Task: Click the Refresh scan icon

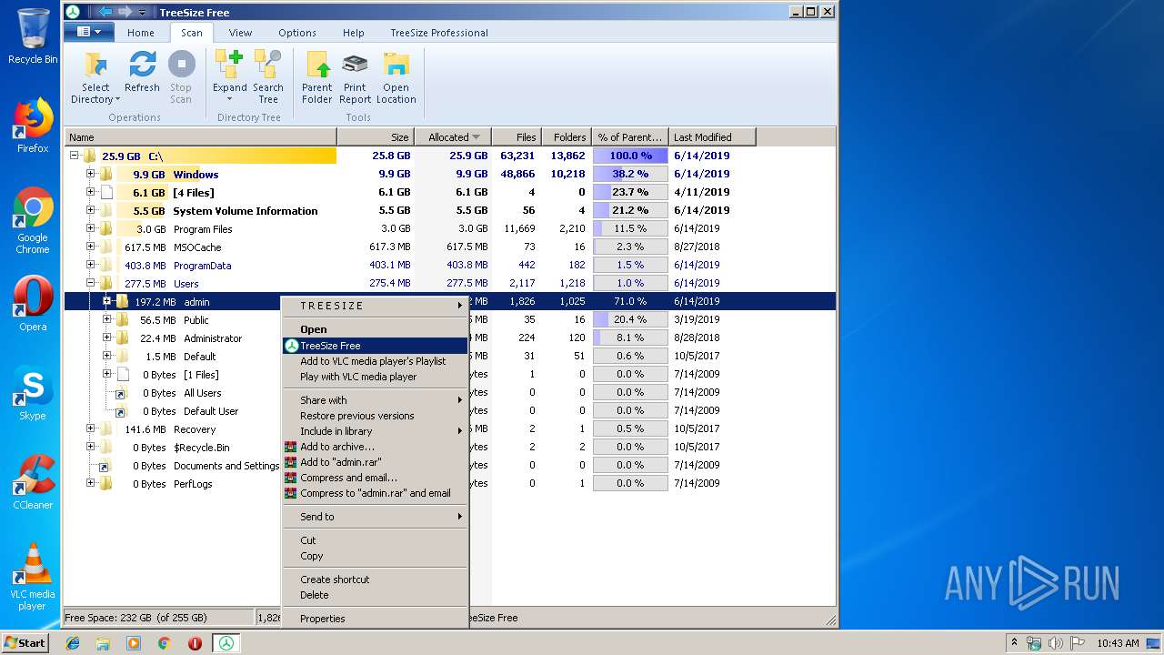Action: [x=142, y=65]
